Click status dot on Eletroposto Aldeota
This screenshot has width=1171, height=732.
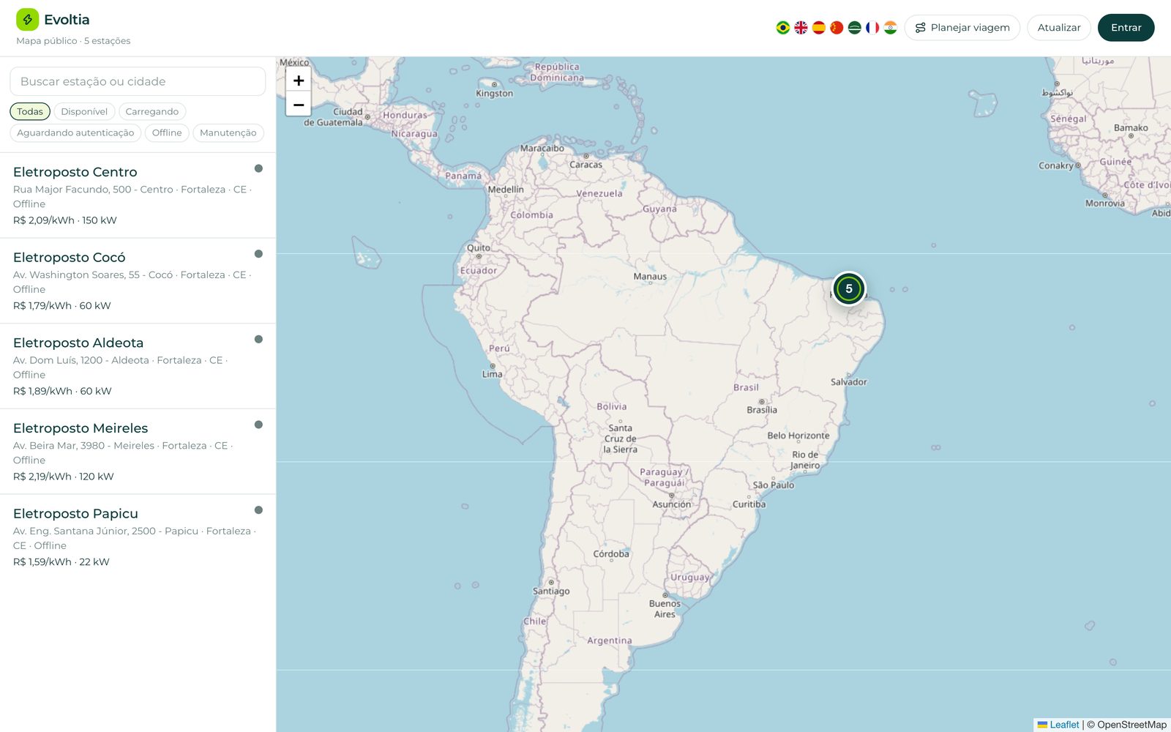pos(258,339)
